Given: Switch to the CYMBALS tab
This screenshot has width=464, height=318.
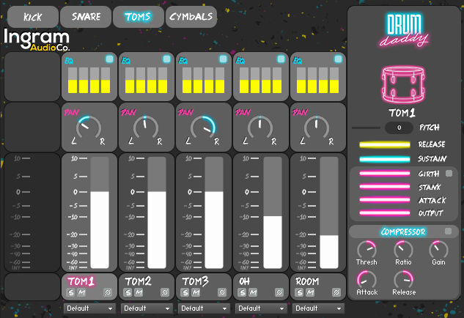Looking at the screenshot, I should click(191, 16).
